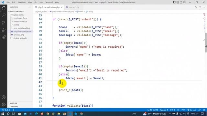This screenshot has width=207, height=116.
Task: Change encoding via UTF-8
Action: [x=172, y=110]
